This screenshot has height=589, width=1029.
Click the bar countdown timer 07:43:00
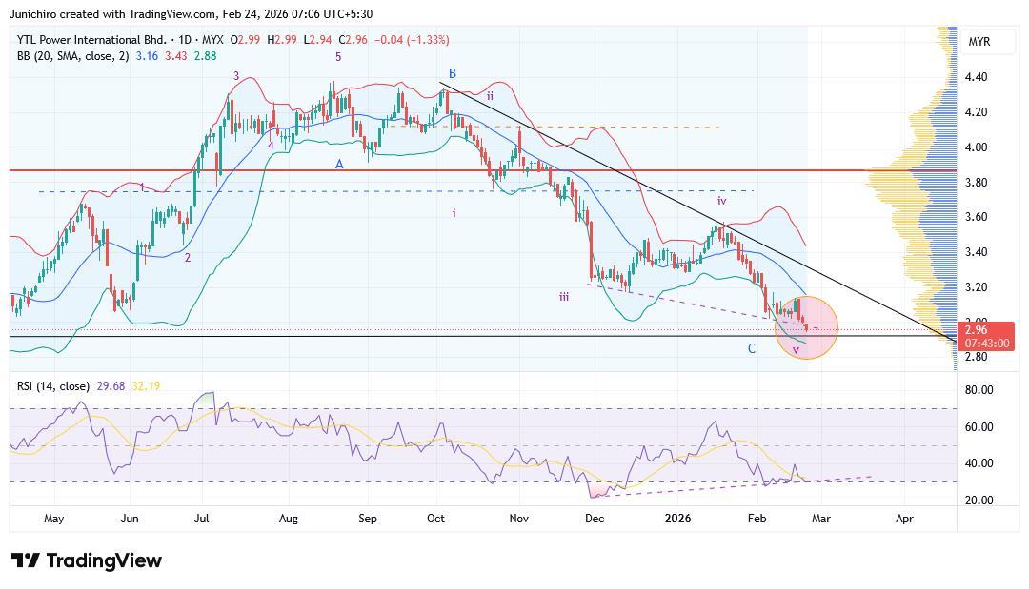click(986, 343)
